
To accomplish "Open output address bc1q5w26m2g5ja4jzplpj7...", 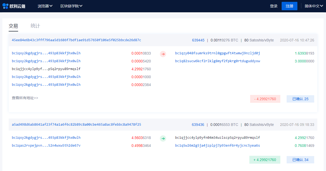I will (x=218, y=146).
